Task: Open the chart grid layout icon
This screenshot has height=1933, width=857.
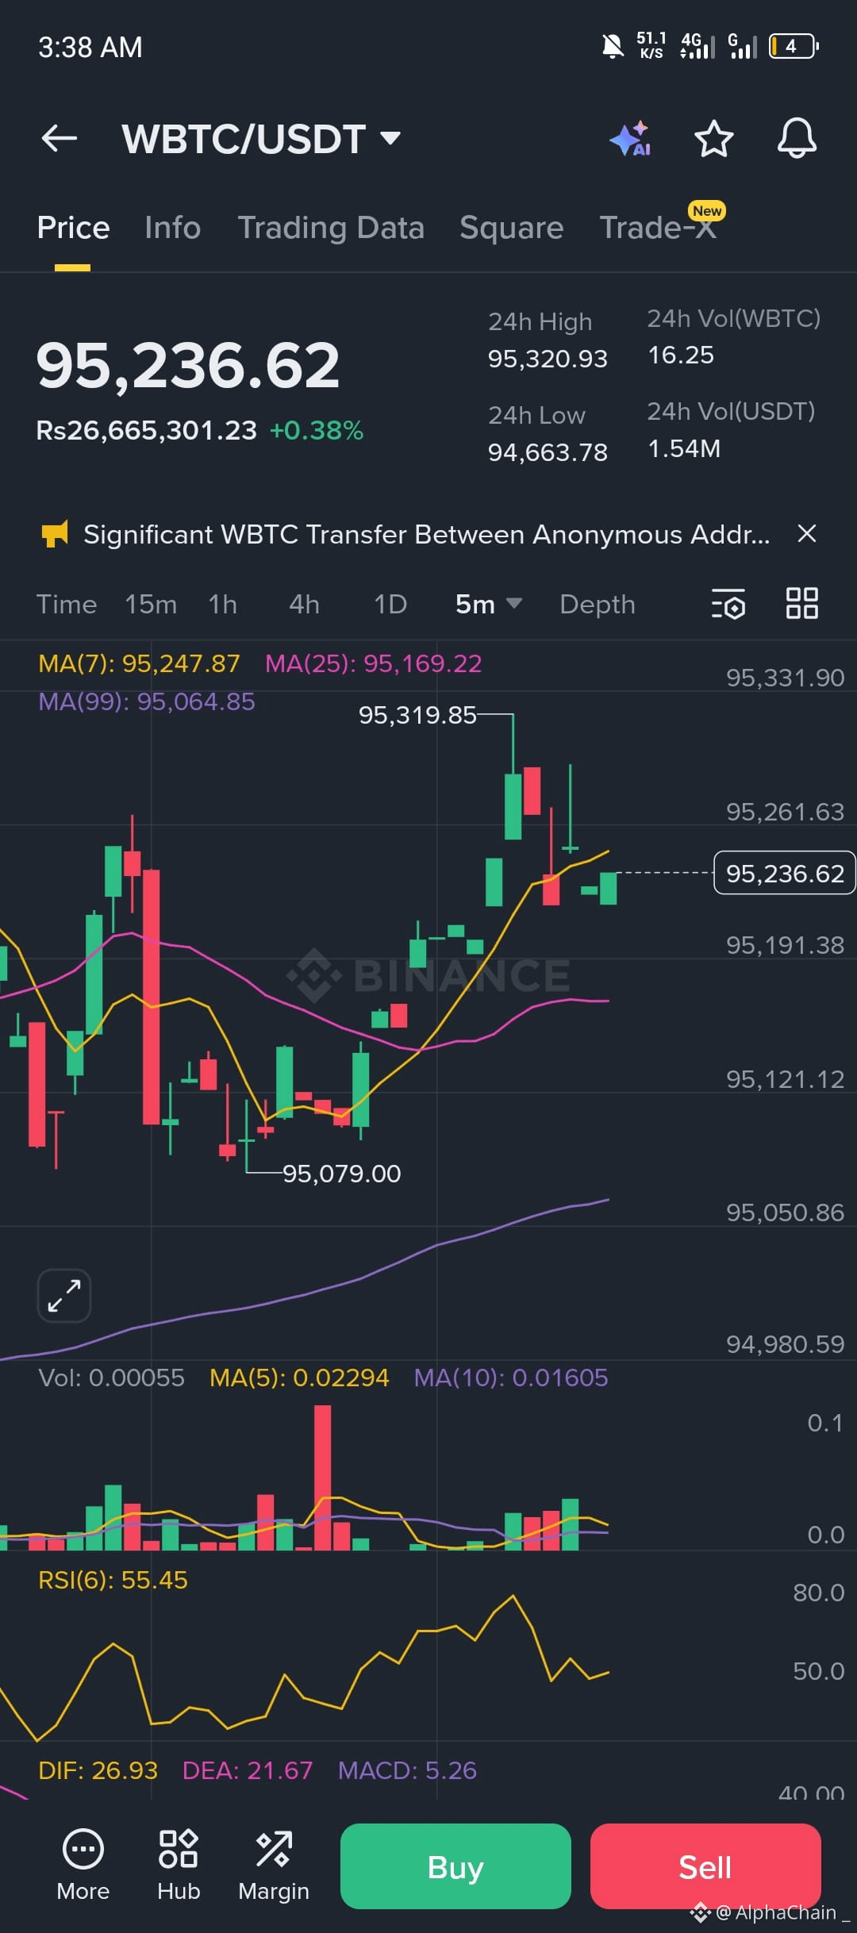Action: [801, 603]
